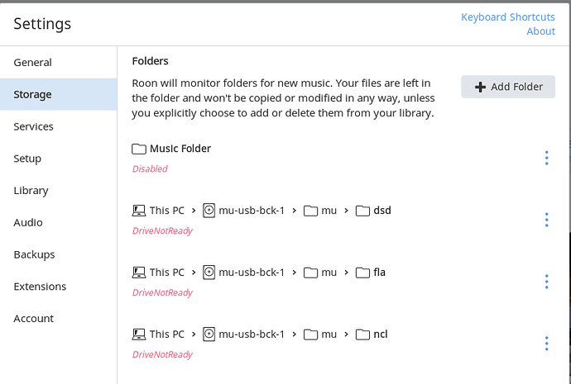Click mu-usb-bck-1 text in the dsd path
The width and height of the screenshot is (571, 384).
pyautogui.click(x=252, y=211)
